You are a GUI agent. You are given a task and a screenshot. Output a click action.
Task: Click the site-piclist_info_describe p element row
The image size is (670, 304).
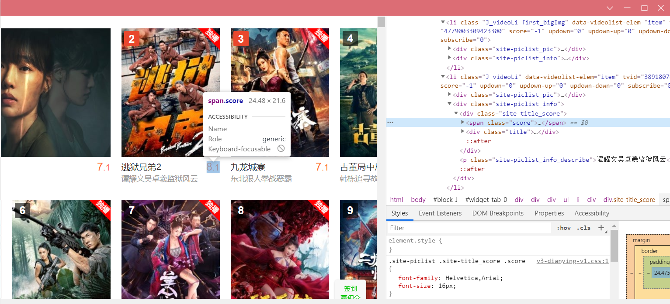[x=528, y=160]
